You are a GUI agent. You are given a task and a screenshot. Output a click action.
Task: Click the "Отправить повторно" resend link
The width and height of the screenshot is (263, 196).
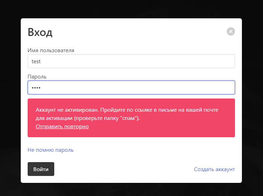[x=62, y=127]
